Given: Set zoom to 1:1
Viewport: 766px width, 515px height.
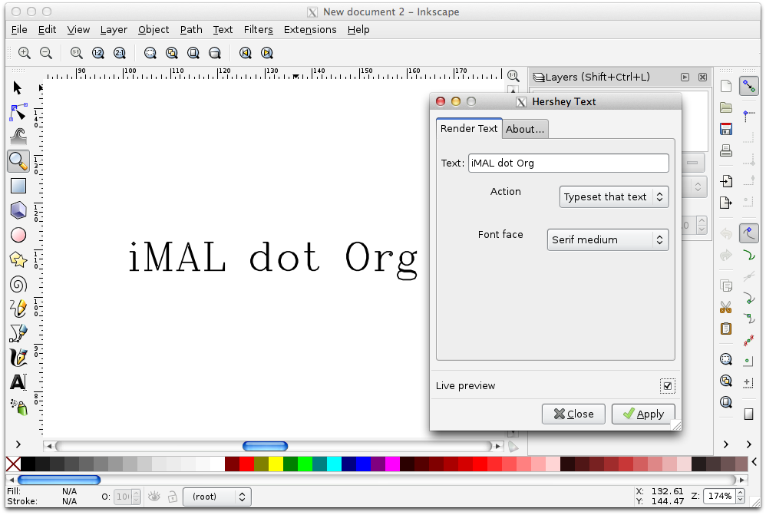Looking at the screenshot, I should 76,53.
